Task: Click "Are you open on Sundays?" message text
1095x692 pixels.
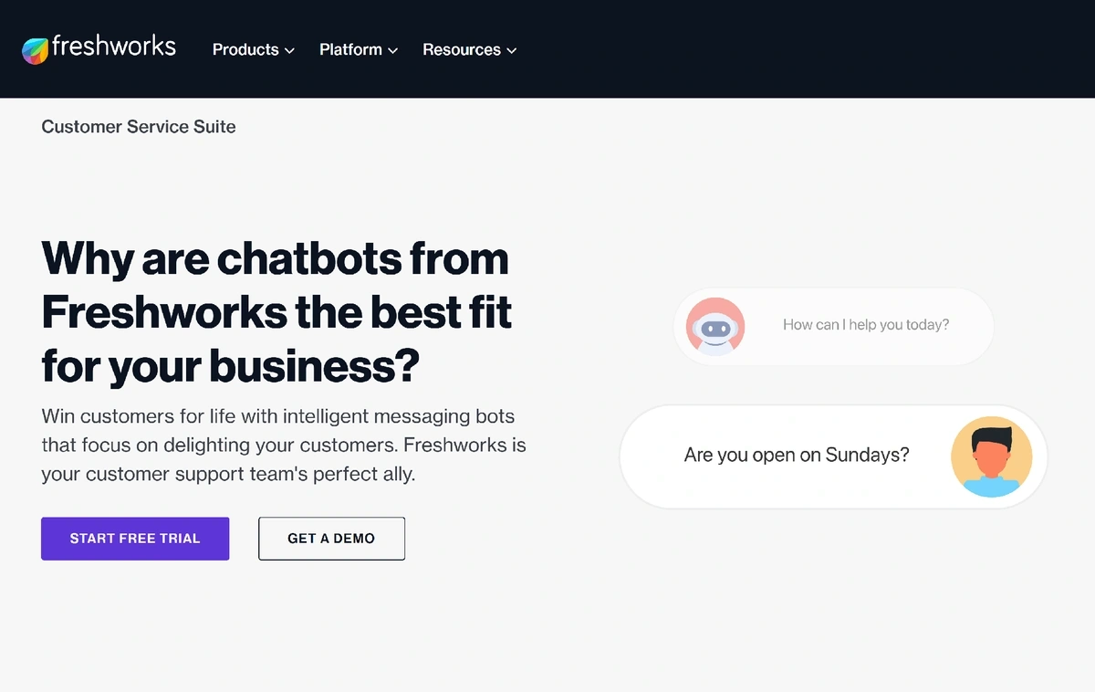Action: pyautogui.click(x=797, y=455)
